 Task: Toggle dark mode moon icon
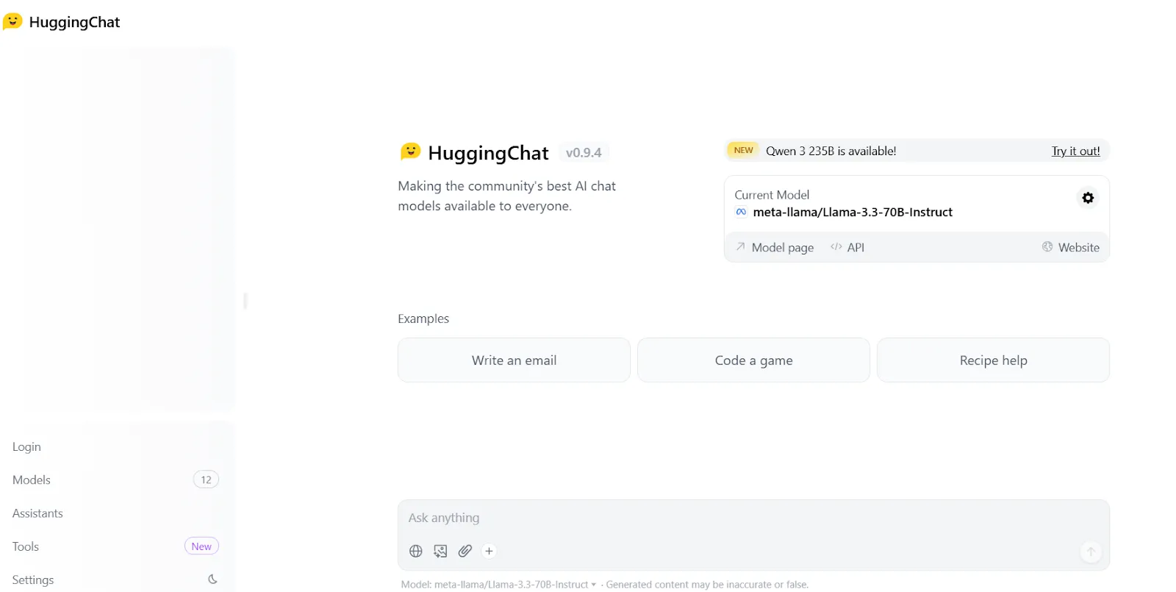[212, 579]
